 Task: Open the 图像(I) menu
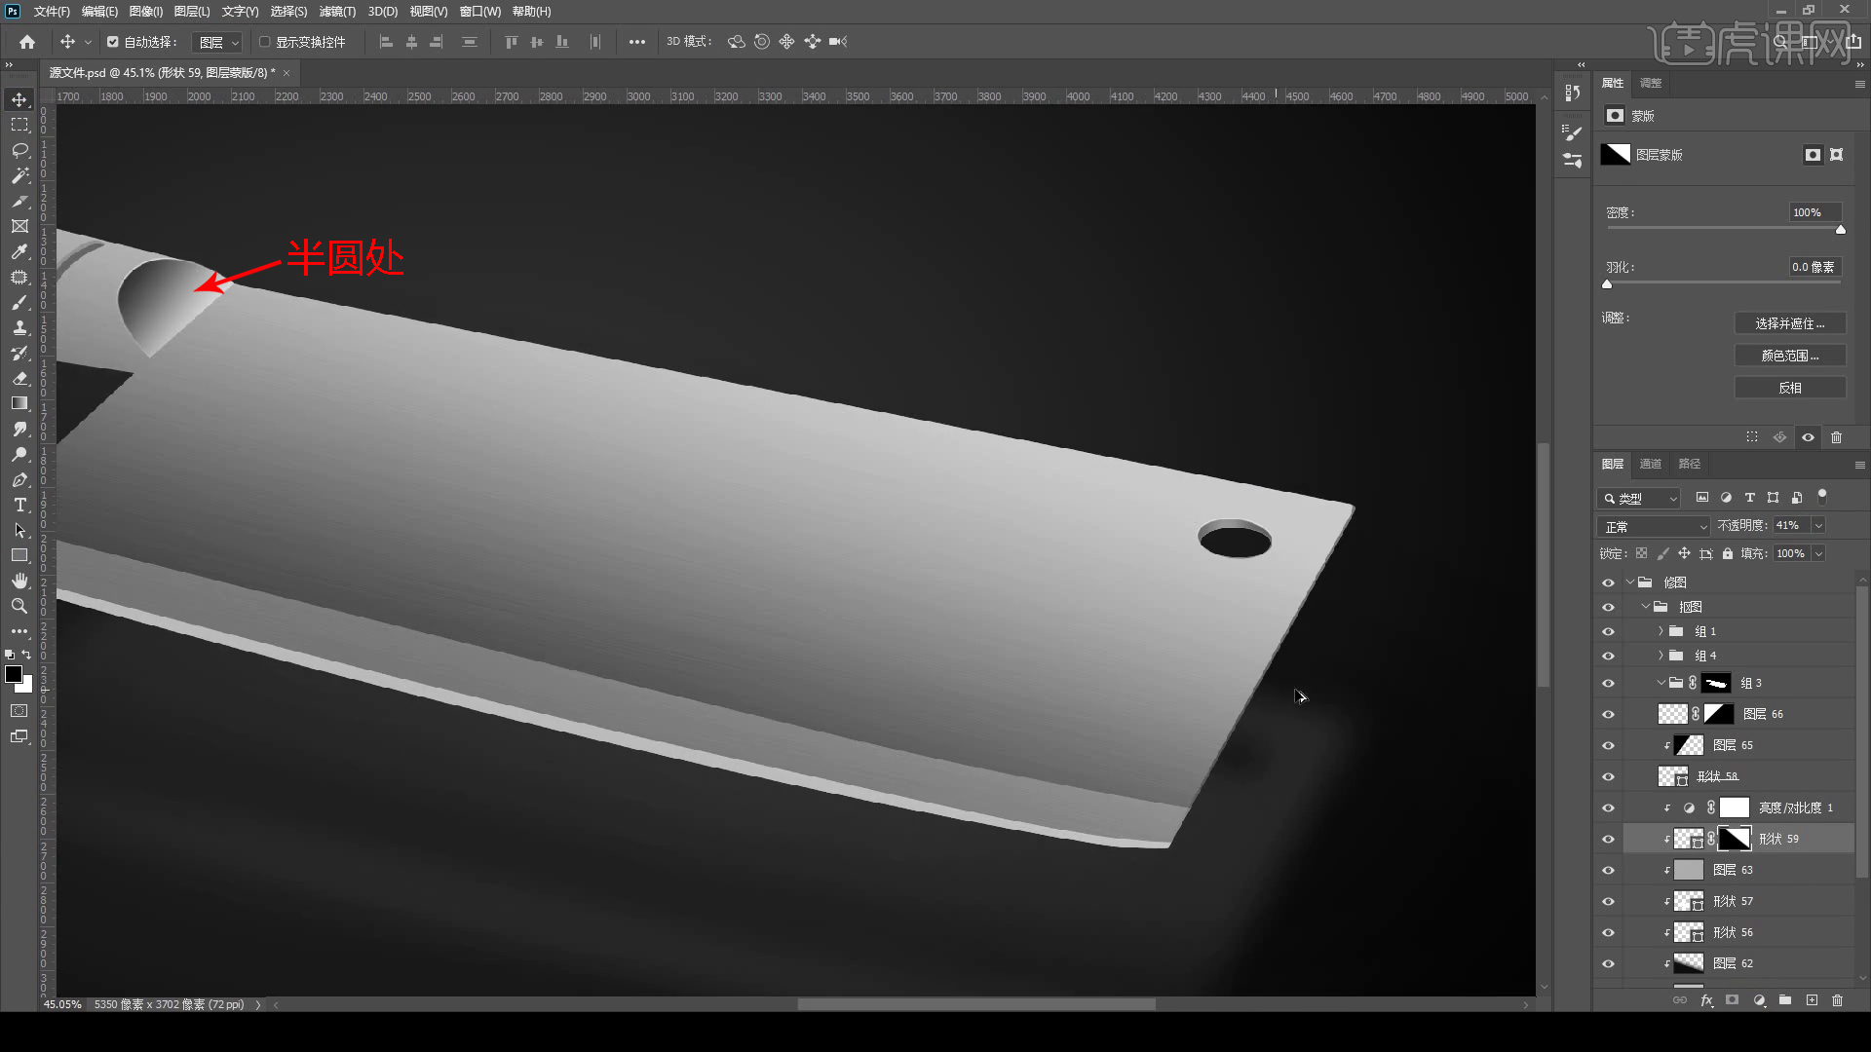coord(146,12)
